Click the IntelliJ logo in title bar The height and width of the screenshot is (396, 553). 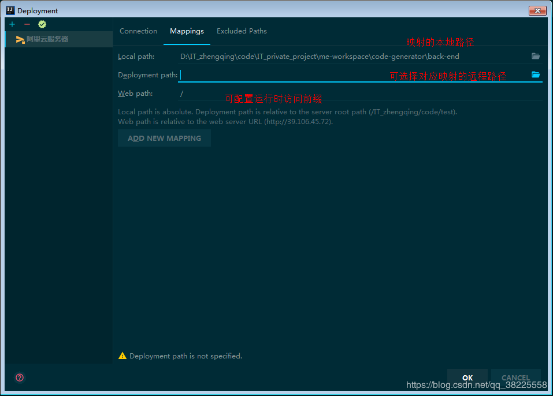click(10, 10)
